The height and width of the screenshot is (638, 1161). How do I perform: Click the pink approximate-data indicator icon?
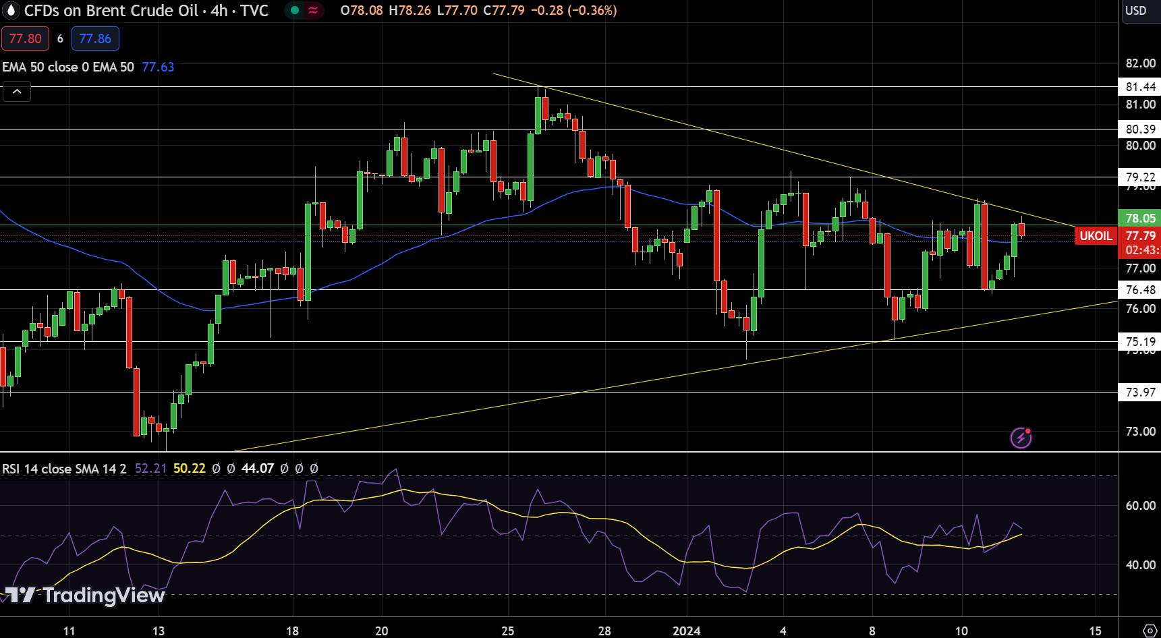pyautogui.click(x=313, y=11)
